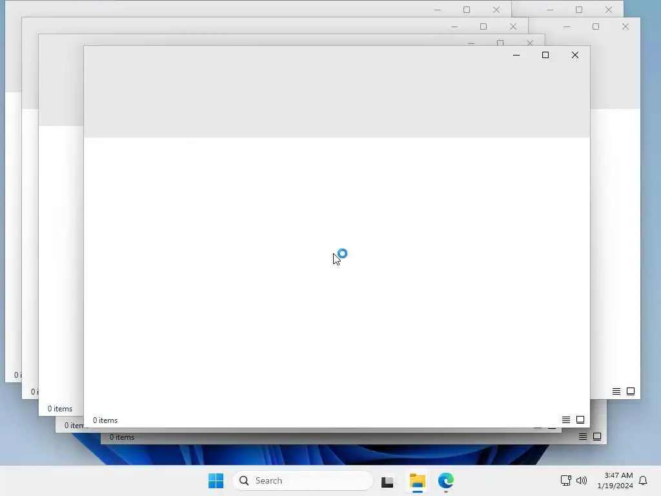
Task: Close the front File Explorer window
Action: click(575, 55)
